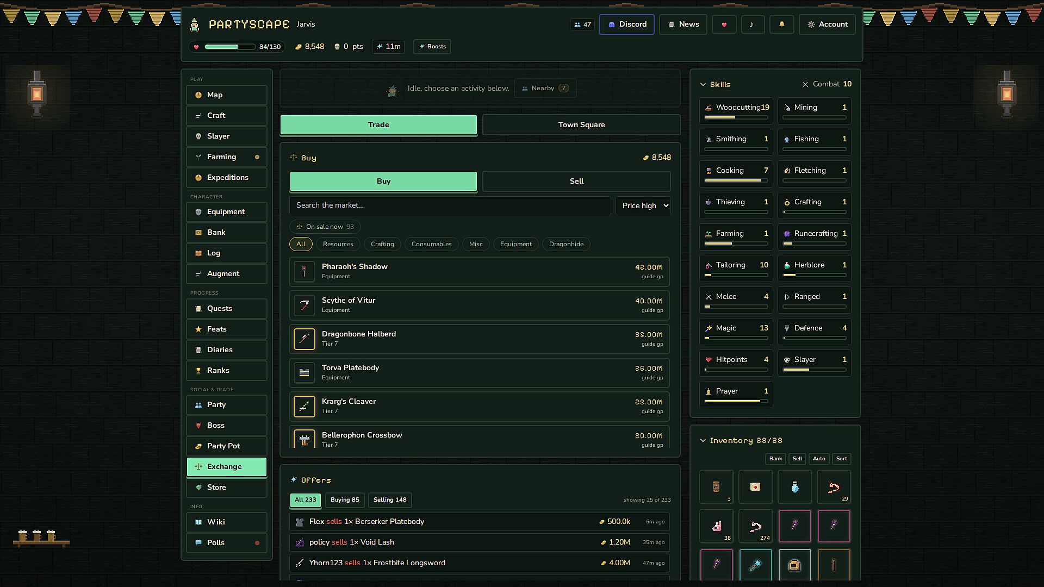Image resolution: width=1044 pixels, height=587 pixels.
Task: Open the Woodcutting skill tile
Action: tap(736, 111)
